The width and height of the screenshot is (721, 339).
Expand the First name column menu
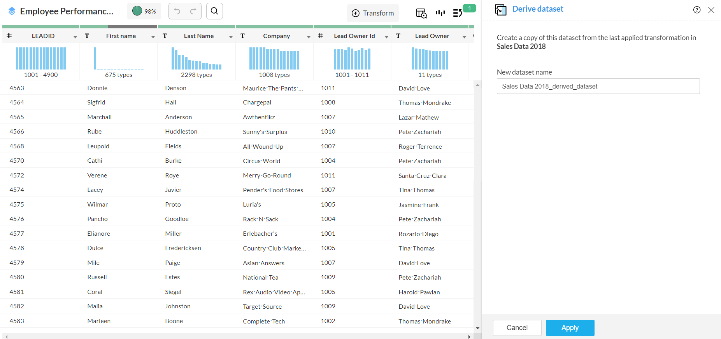tap(153, 37)
